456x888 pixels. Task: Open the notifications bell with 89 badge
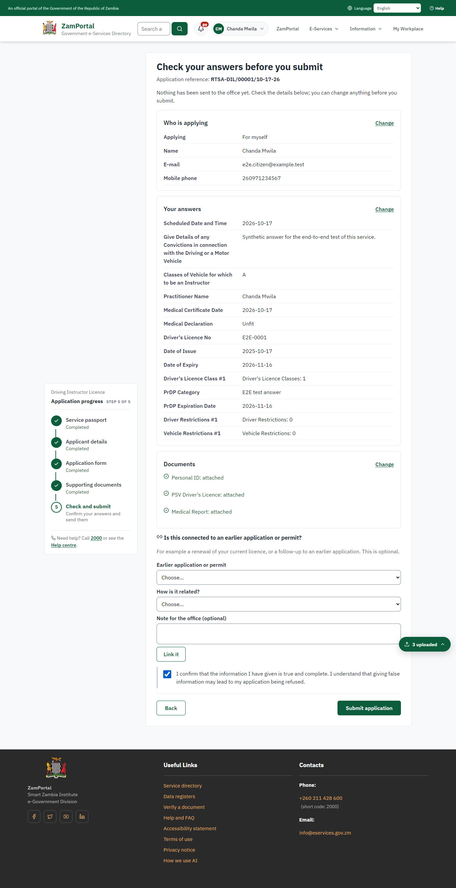coord(201,29)
